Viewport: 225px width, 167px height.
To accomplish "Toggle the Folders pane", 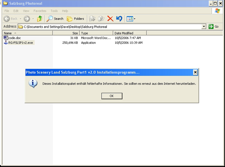I will (75, 19).
